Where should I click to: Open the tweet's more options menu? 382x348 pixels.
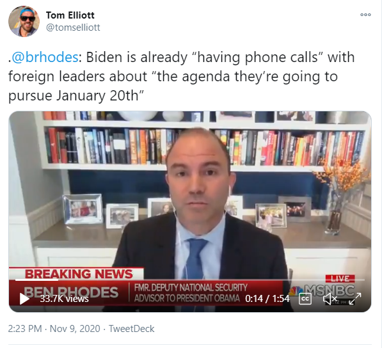[x=365, y=15]
